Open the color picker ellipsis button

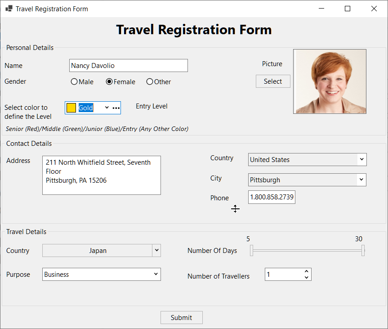click(x=116, y=108)
